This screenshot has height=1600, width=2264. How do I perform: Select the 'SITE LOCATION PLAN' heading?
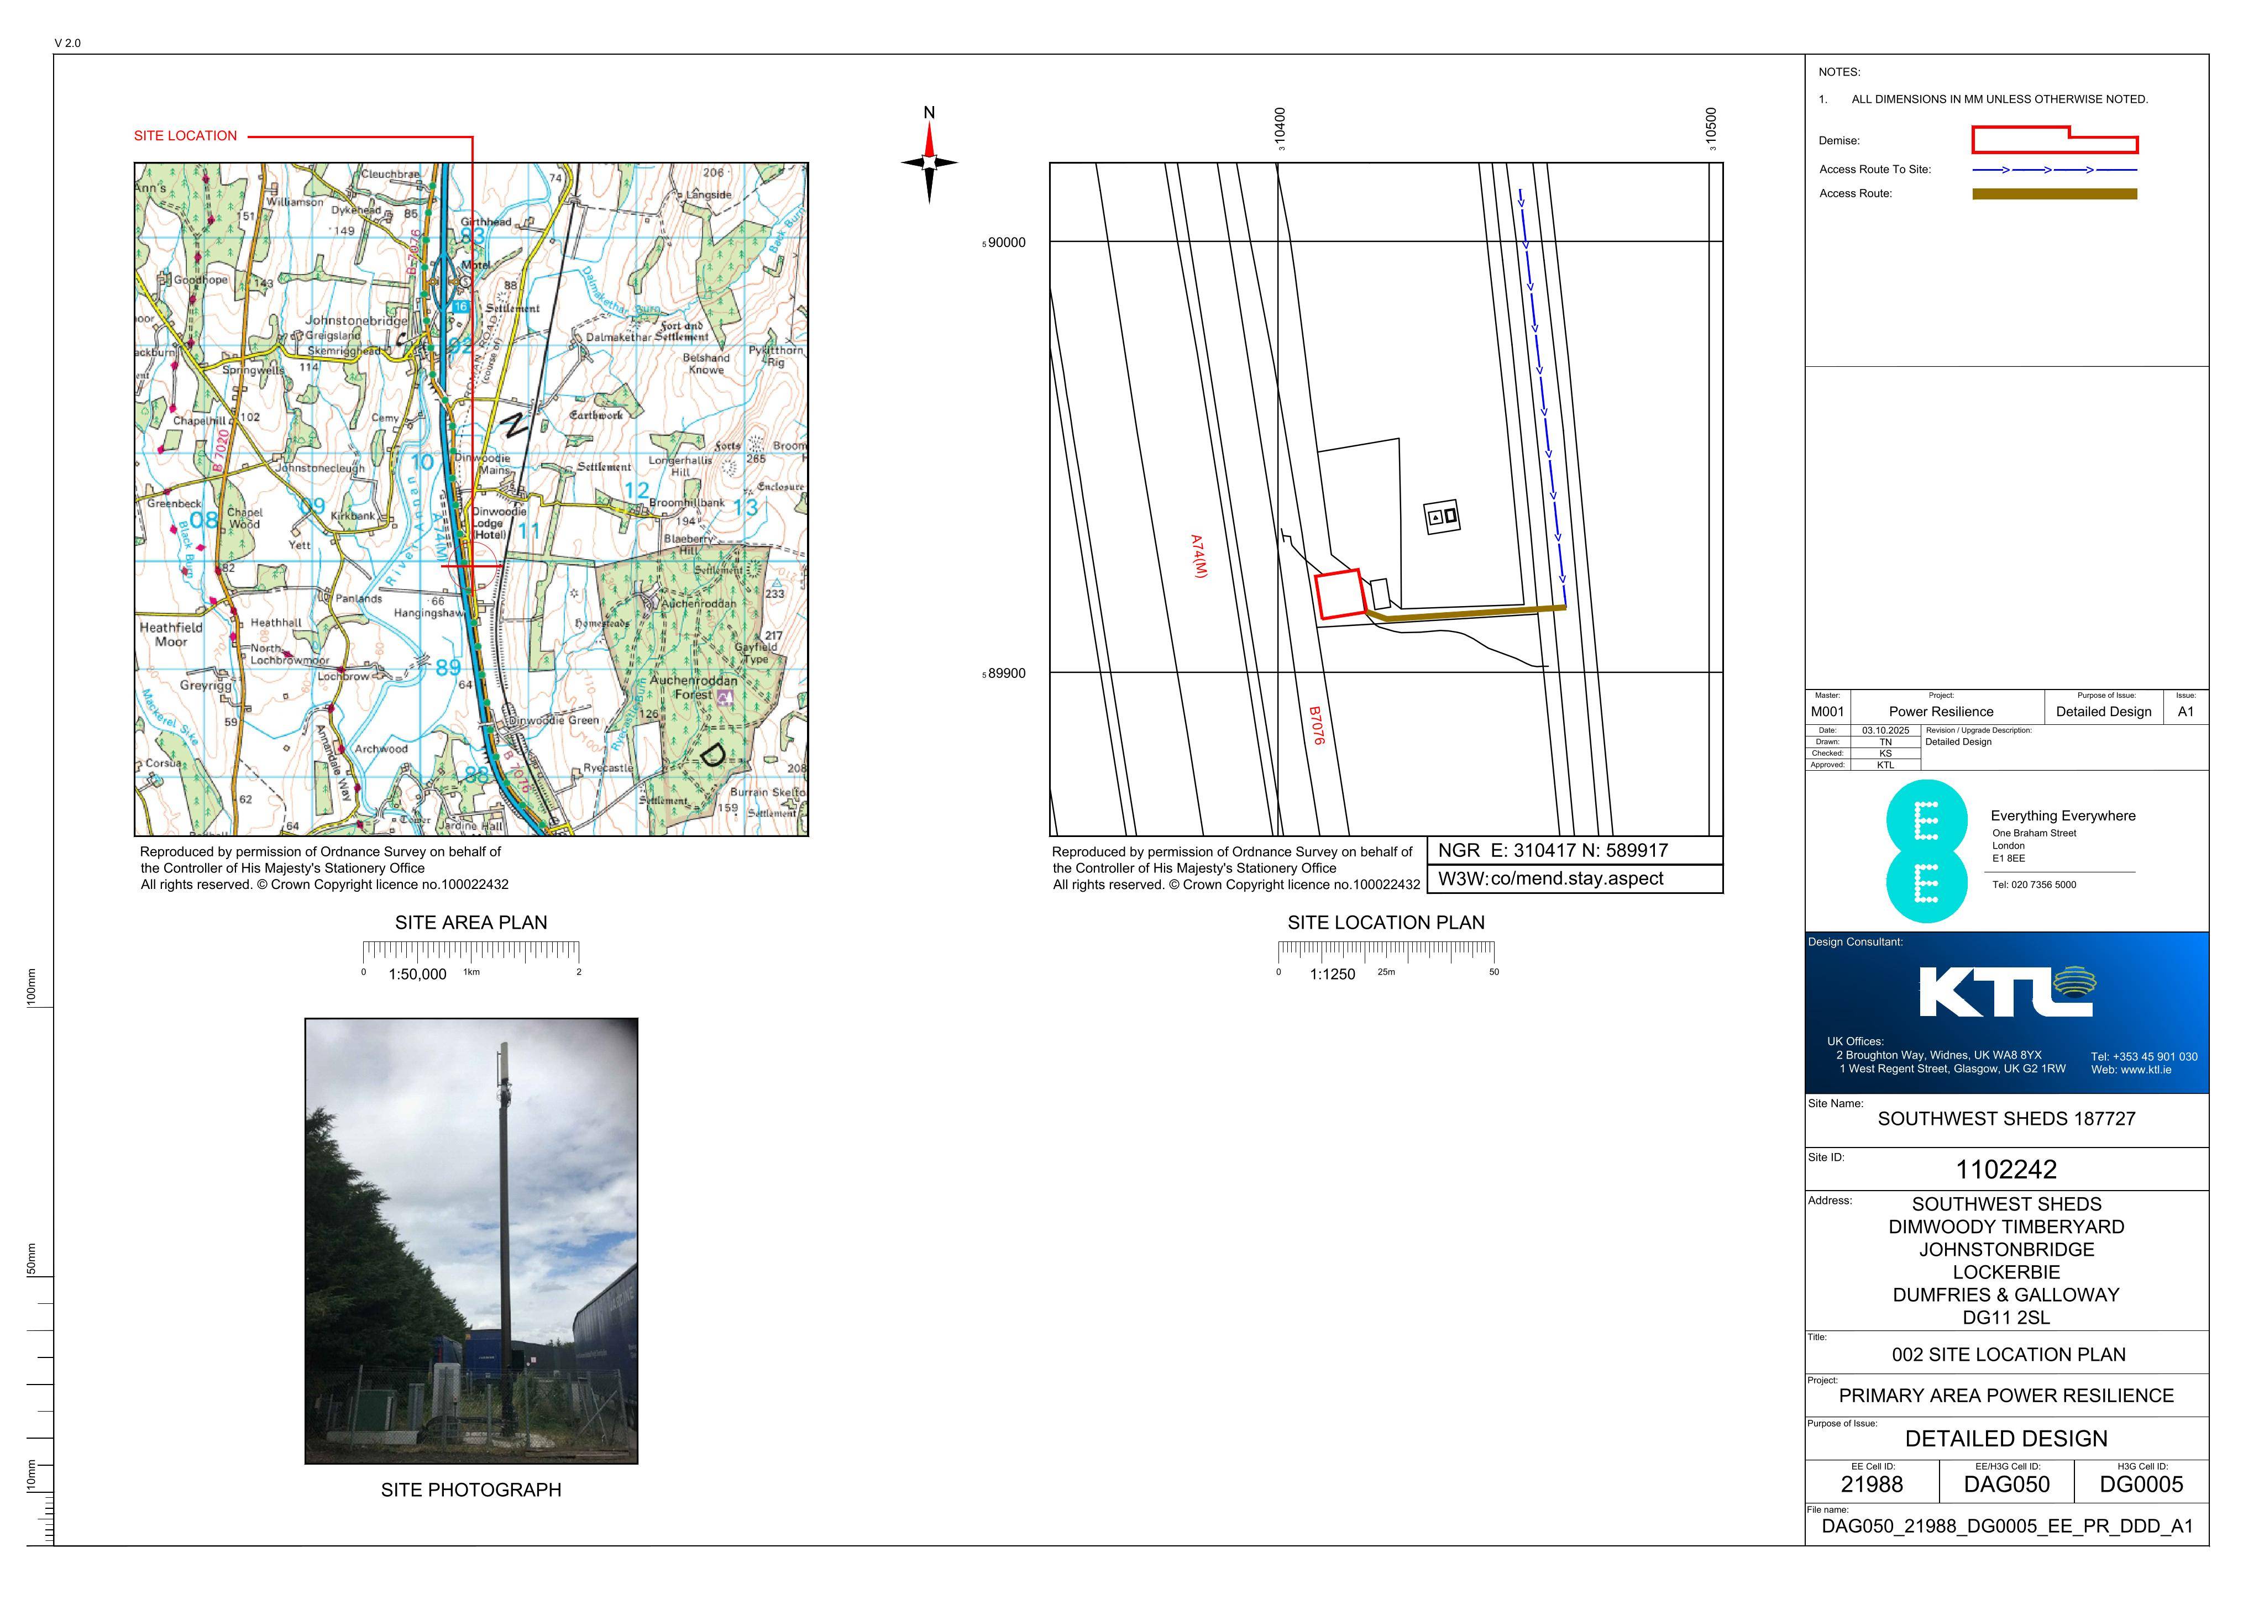coord(1385,923)
